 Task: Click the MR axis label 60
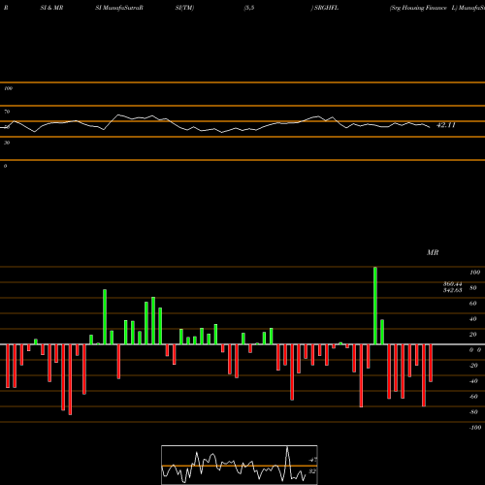point(472,304)
